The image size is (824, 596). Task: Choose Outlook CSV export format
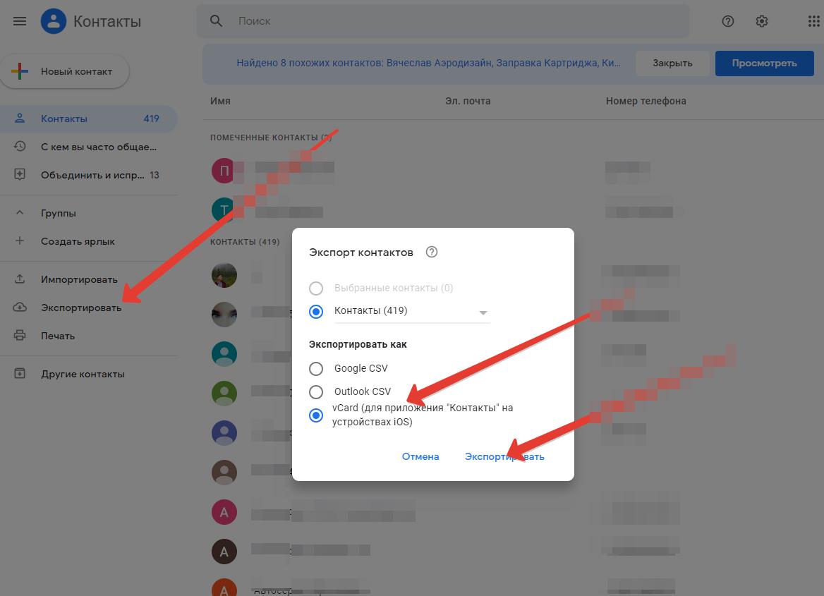coord(316,392)
